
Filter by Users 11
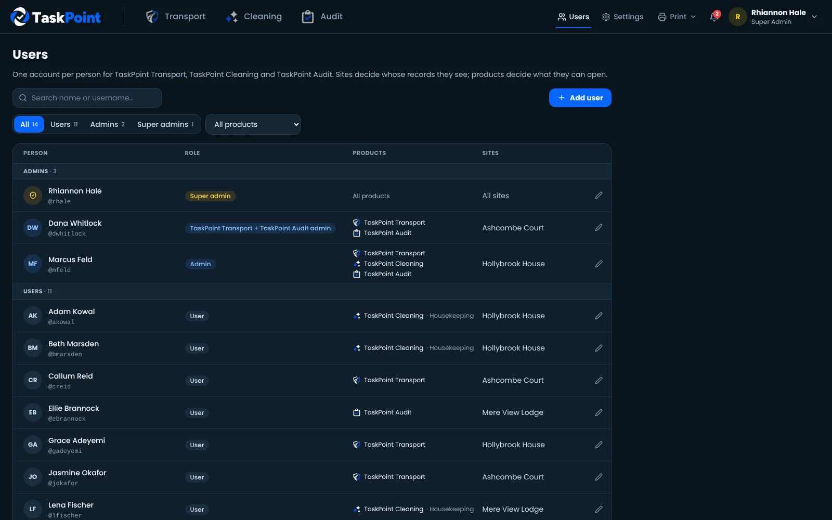pyautogui.click(x=64, y=124)
